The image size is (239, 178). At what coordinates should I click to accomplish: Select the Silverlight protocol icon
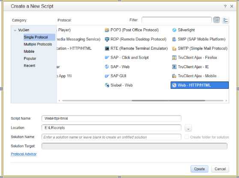(x=174, y=30)
